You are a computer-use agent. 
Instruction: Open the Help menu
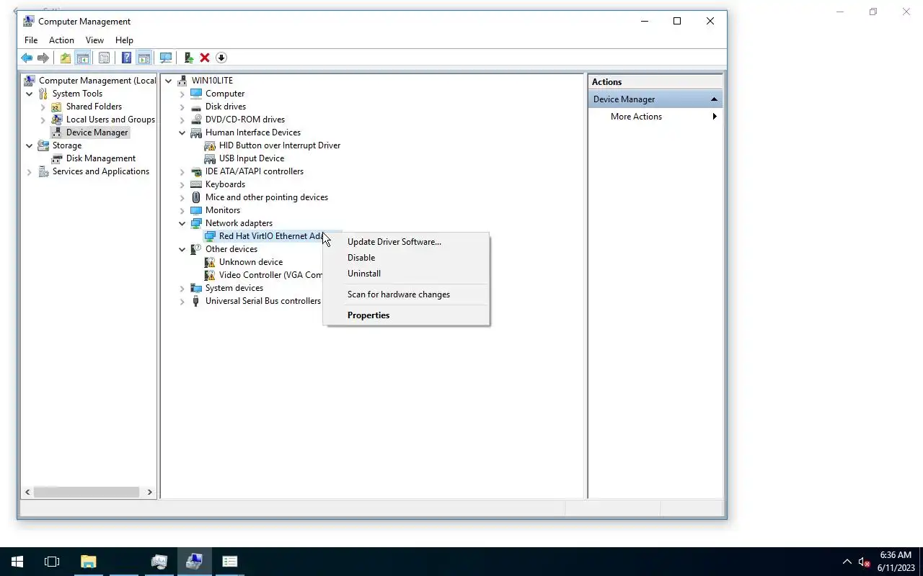(124, 40)
